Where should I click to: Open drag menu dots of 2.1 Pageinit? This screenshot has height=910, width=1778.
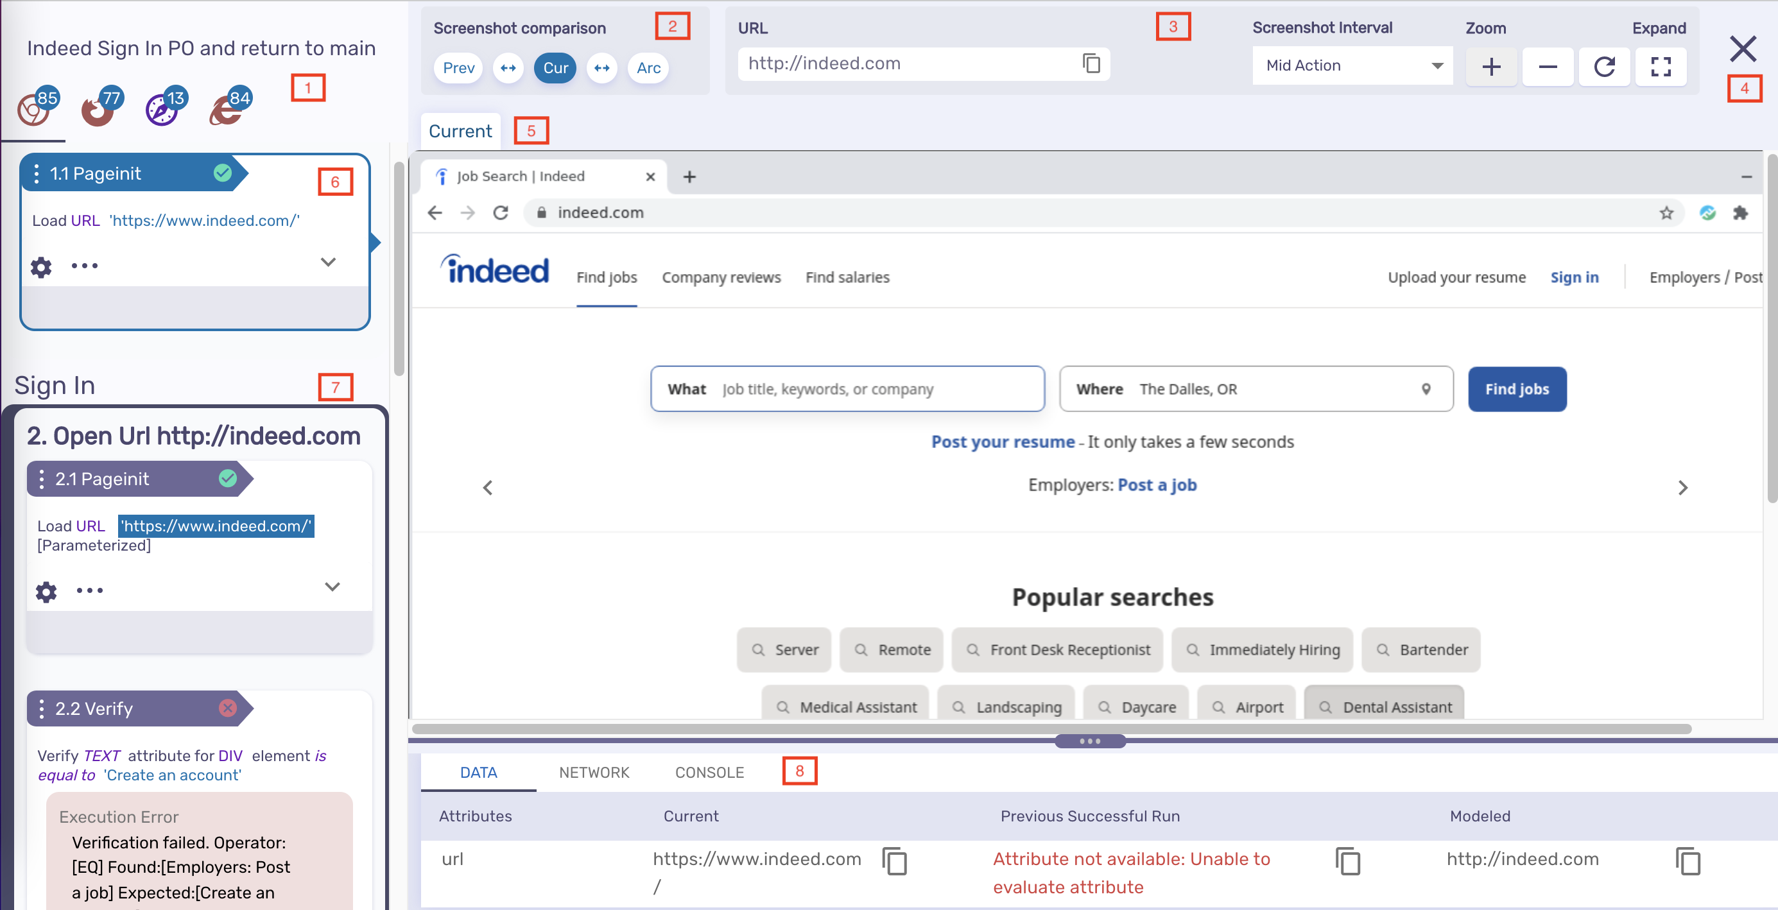42,479
